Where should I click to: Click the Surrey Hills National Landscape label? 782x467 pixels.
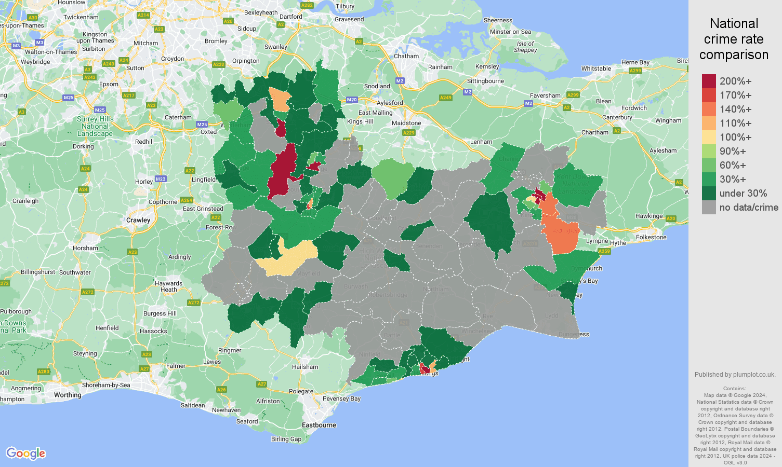click(95, 126)
